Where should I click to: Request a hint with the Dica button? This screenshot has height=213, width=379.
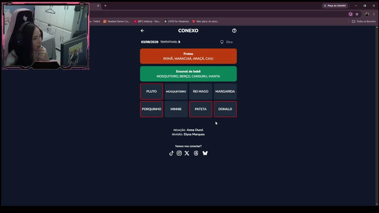pos(227,42)
